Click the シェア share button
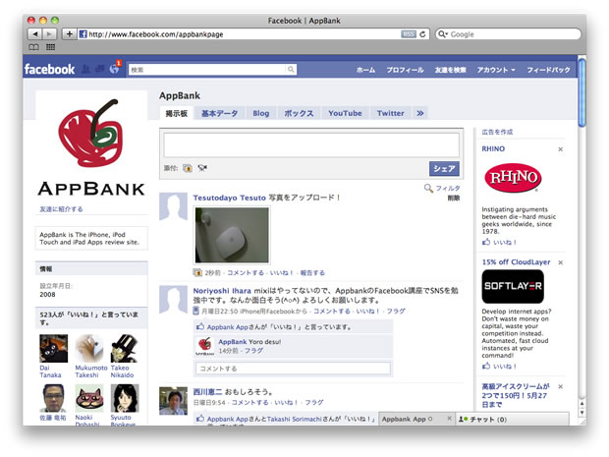The width and height of the screenshot is (609, 457). pyautogui.click(x=444, y=169)
